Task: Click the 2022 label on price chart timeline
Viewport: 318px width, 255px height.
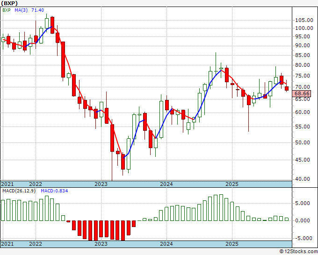Action: 36,184
